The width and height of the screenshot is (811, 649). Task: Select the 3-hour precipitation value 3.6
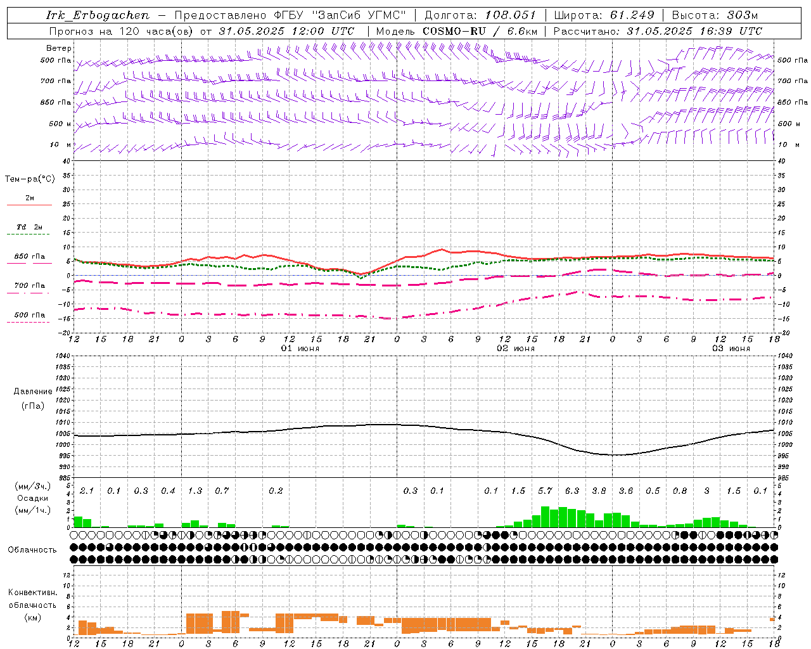(626, 491)
